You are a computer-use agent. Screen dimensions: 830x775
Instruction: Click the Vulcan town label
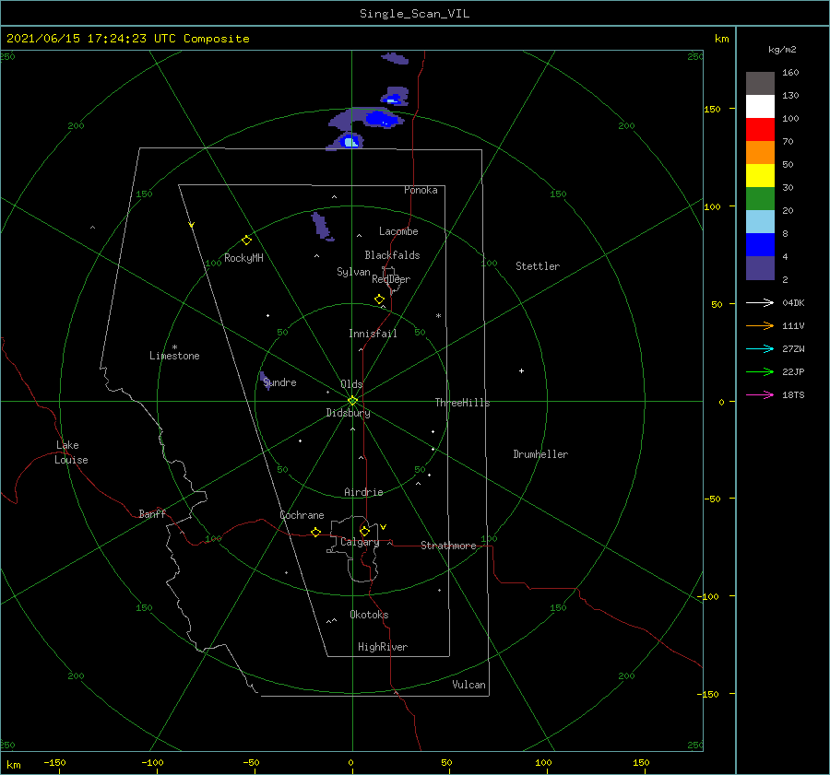[x=468, y=685]
